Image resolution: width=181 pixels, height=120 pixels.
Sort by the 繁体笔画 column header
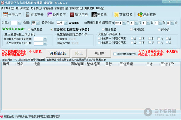pos(94,64)
